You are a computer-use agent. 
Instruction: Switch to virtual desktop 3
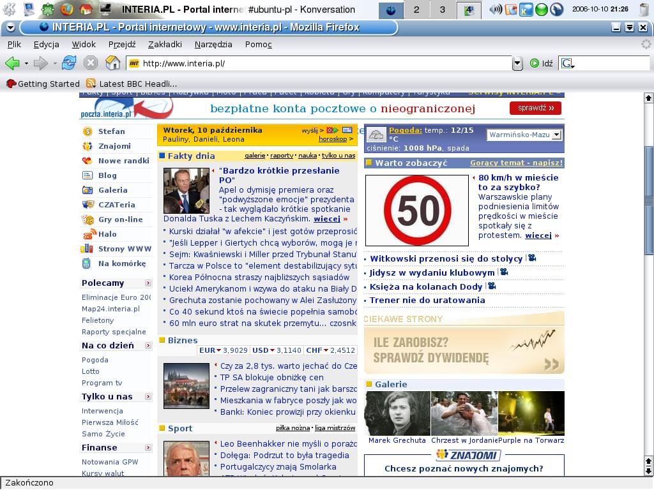442,10
